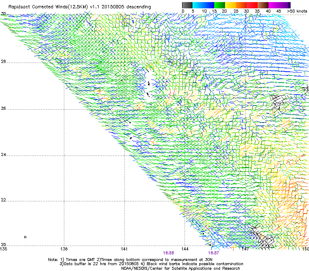
Task: Click the '45' label under the color bar
Action: point(279,11)
